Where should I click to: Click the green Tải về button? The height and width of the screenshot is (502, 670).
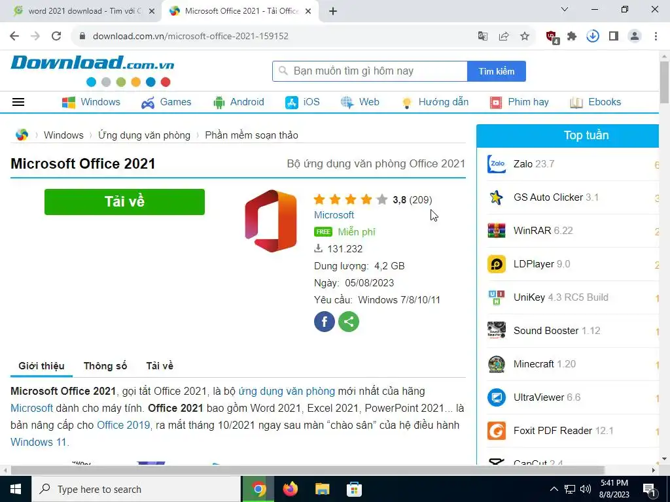point(124,202)
